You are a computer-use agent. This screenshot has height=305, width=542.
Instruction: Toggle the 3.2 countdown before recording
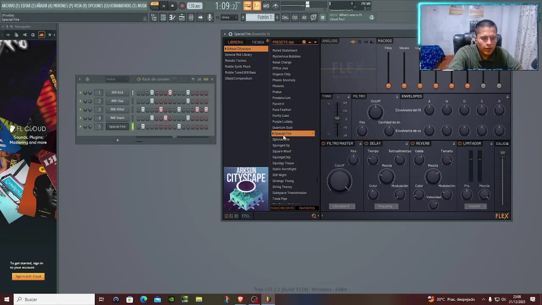coord(257,6)
